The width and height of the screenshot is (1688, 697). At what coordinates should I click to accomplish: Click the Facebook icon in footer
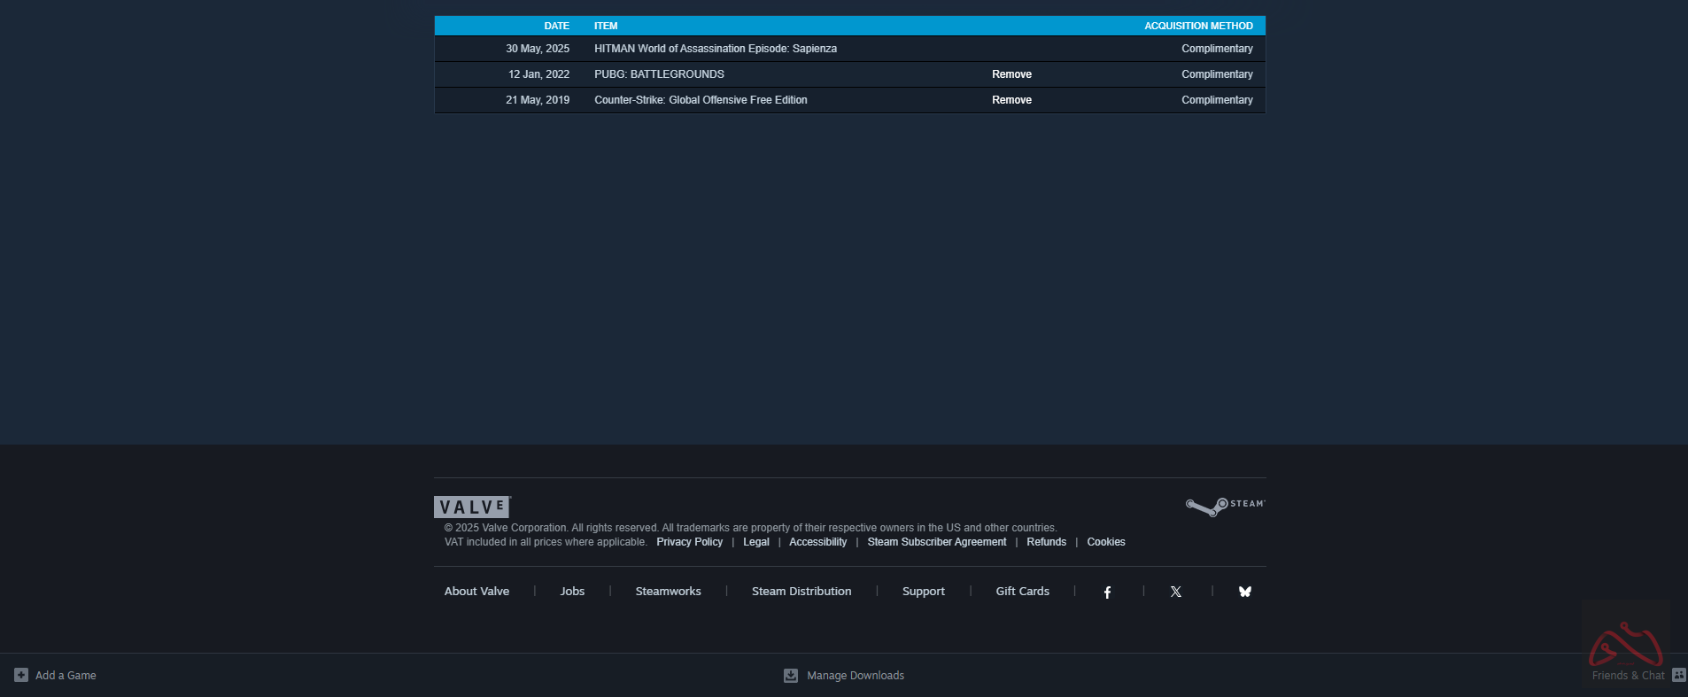[x=1107, y=592]
